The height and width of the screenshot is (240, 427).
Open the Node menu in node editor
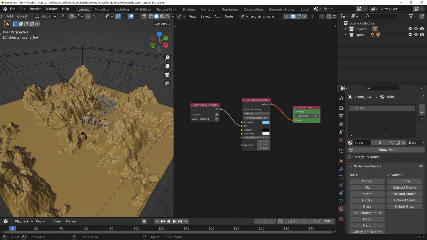click(x=229, y=16)
